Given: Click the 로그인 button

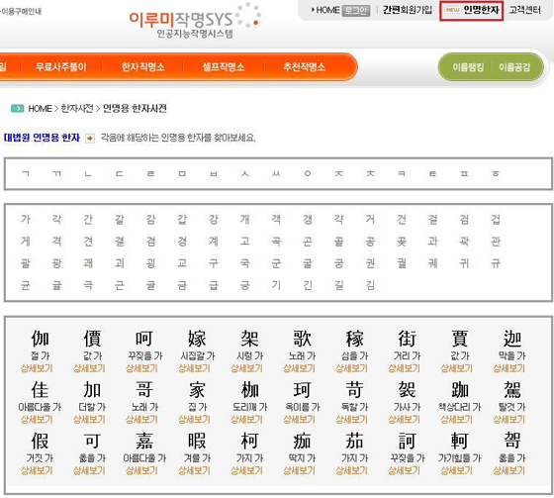Looking at the screenshot, I should [x=356, y=11].
